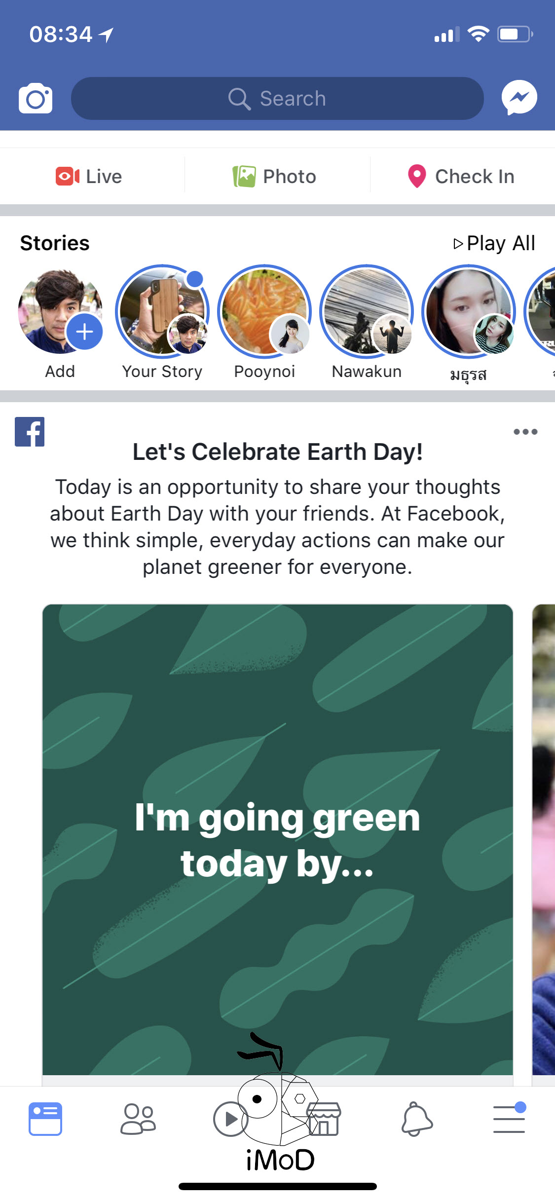Select the "I'm going green today by..." card

(277, 839)
